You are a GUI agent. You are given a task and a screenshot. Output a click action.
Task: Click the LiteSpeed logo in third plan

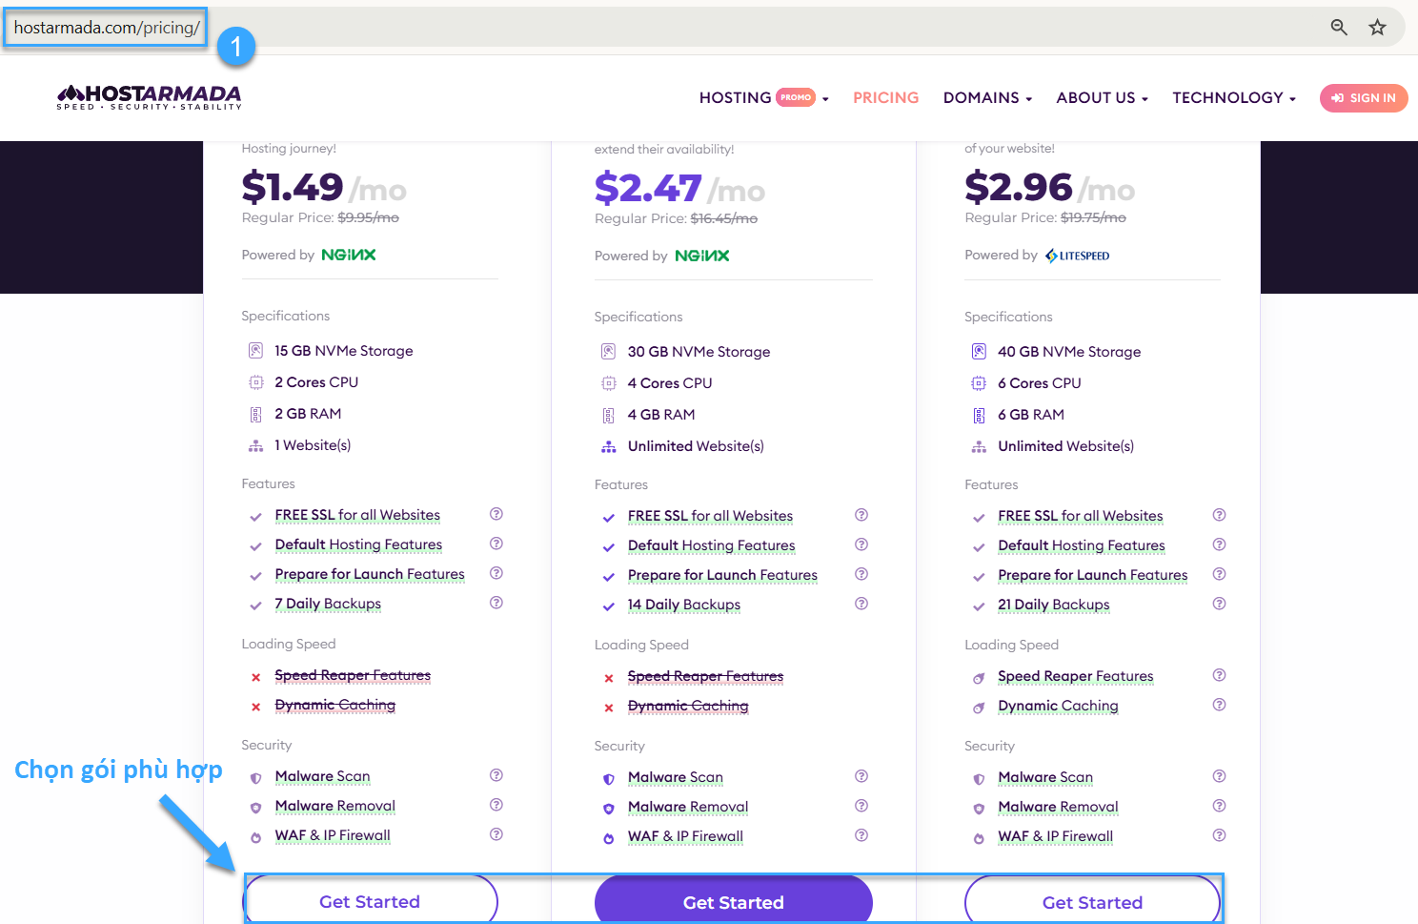(x=1078, y=256)
